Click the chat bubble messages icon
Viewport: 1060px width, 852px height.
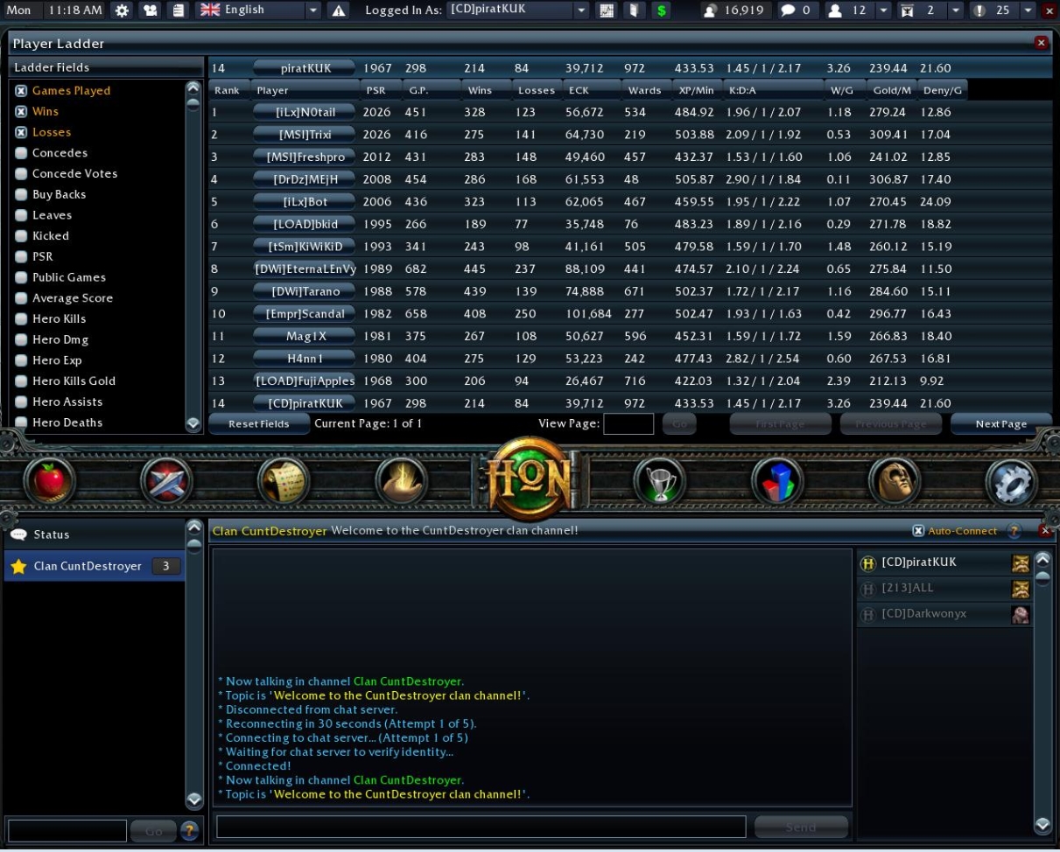pos(788,10)
